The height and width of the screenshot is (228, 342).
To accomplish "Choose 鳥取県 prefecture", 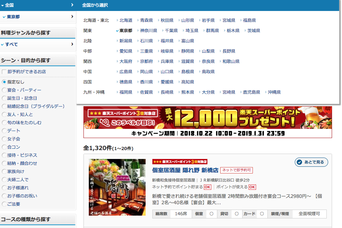I will coord(208,72).
